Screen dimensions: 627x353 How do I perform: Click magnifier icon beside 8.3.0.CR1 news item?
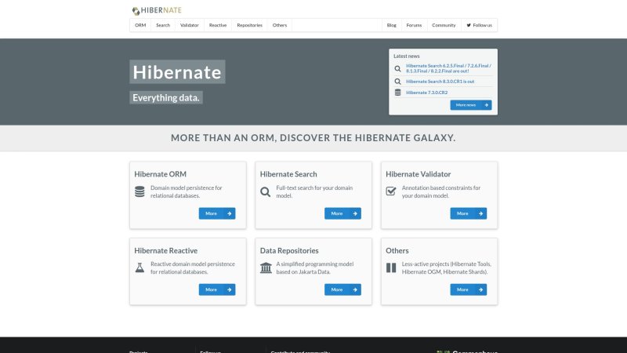coord(397,82)
